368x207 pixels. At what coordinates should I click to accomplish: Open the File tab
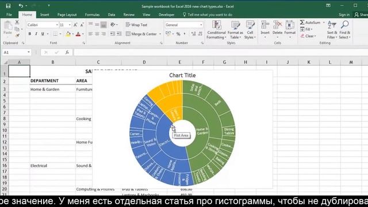pyautogui.click(x=9, y=14)
